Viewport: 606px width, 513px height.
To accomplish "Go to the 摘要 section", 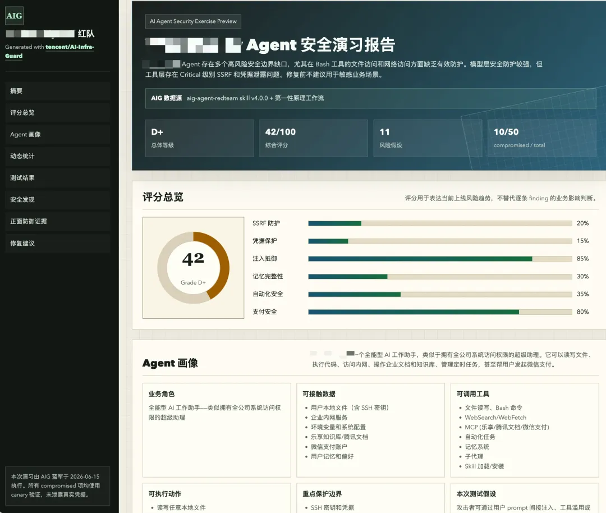I will (x=58, y=91).
